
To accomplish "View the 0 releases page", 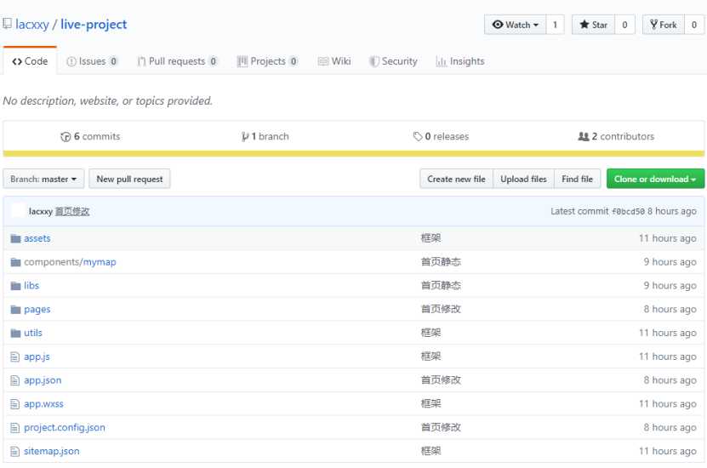I will tap(441, 136).
